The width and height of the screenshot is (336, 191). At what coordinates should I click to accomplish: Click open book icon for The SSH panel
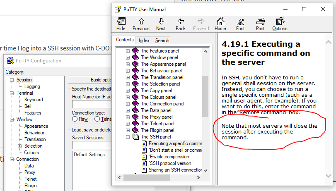tap(135, 137)
